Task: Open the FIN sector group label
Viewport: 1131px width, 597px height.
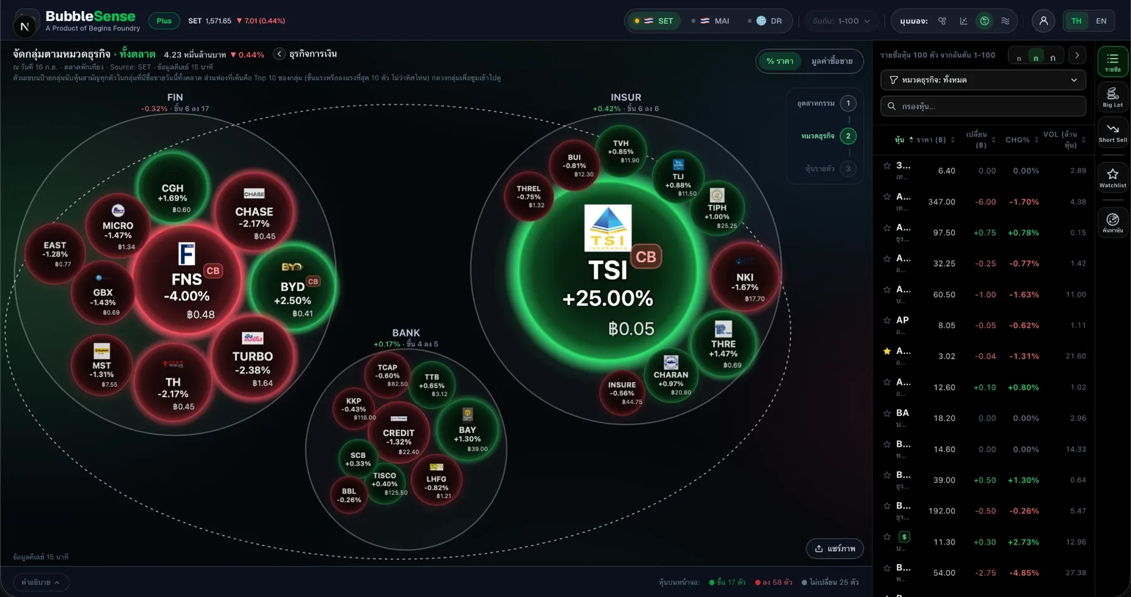Action: point(175,97)
